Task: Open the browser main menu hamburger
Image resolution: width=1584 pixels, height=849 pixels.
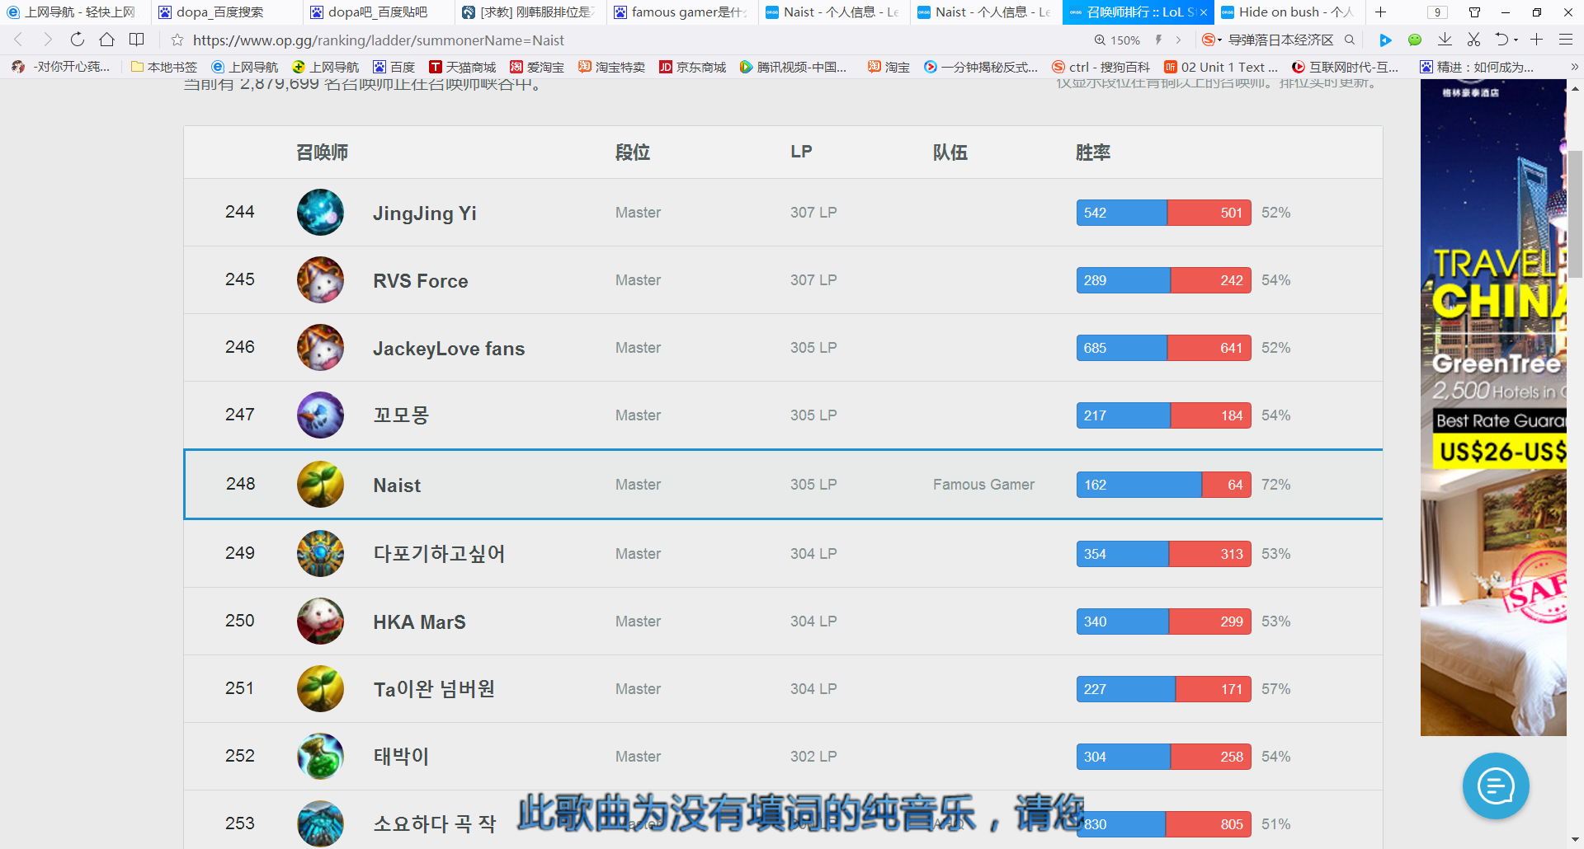Action: (x=1565, y=40)
